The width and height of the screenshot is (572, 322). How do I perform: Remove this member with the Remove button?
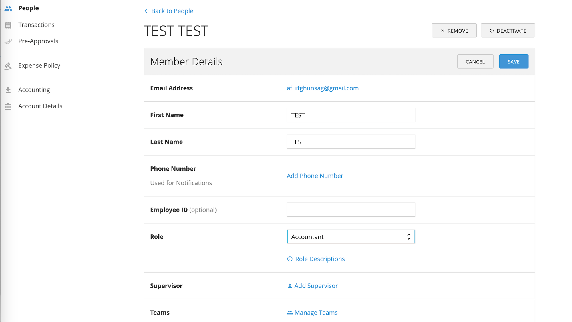tap(454, 31)
